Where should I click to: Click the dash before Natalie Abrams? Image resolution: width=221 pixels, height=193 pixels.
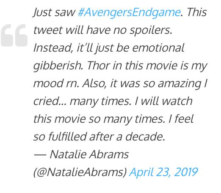click(x=40, y=155)
